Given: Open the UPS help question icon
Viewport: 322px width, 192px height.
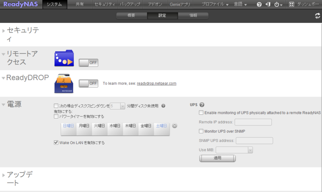Looking at the screenshot, I should (x=202, y=105).
